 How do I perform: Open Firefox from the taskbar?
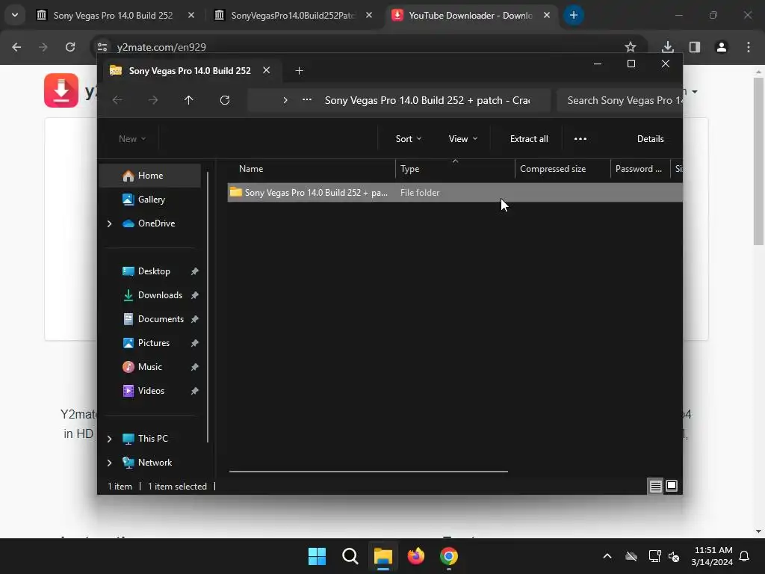pos(415,556)
